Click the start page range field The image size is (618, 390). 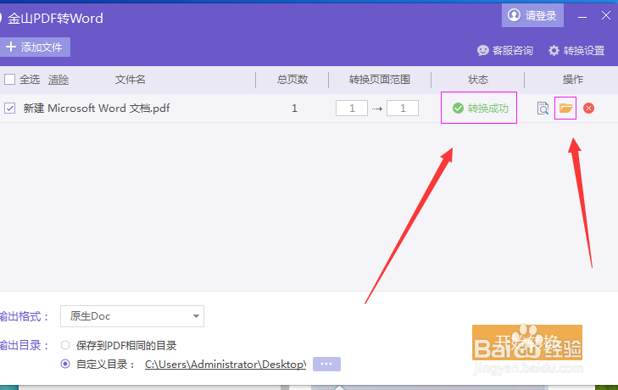352,108
